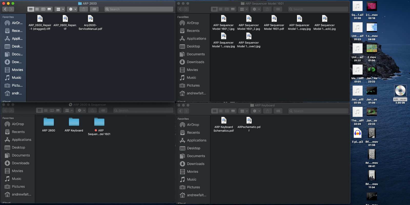Open the action gear menu in ARP 2600 window

point(72,9)
